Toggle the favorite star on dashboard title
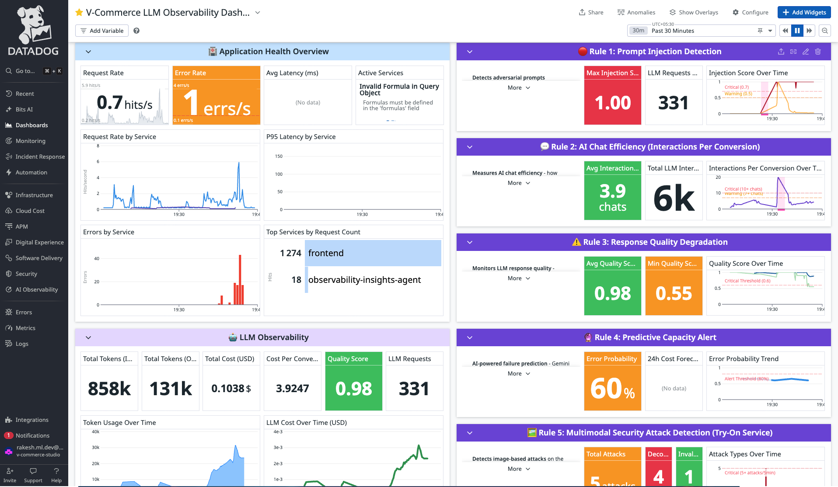838x487 pixels. 79,13
